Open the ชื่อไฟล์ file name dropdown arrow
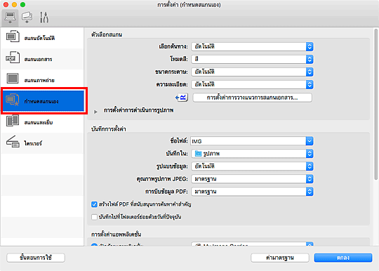 coord(310,141)
